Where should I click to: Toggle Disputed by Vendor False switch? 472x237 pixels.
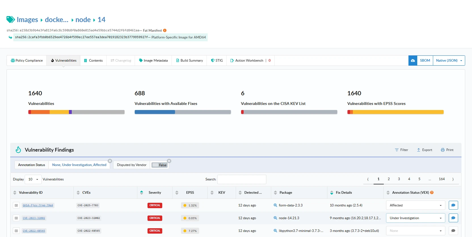pos(159,165)
